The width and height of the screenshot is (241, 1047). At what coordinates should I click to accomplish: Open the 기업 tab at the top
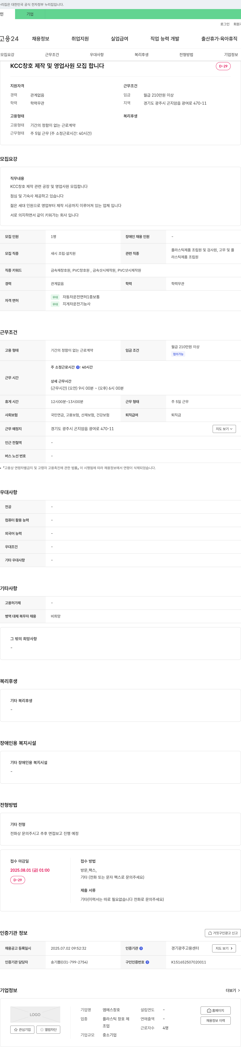click(30, 14)
